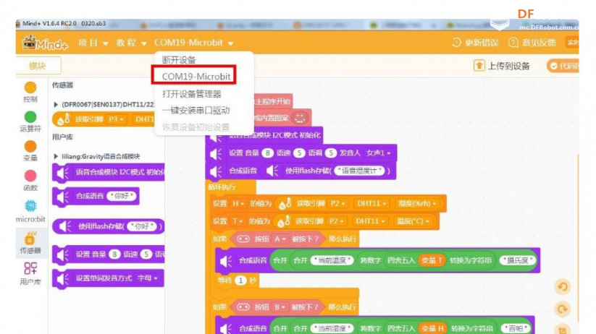Edit the 百帕 text field

point(516,328)
